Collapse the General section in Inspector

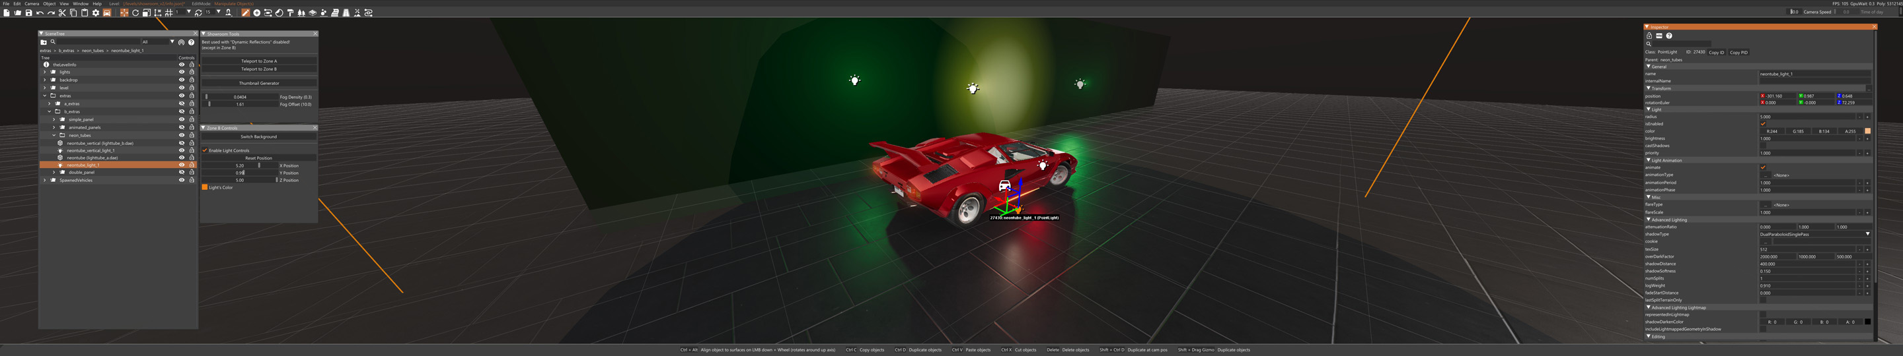(1649, 67)
